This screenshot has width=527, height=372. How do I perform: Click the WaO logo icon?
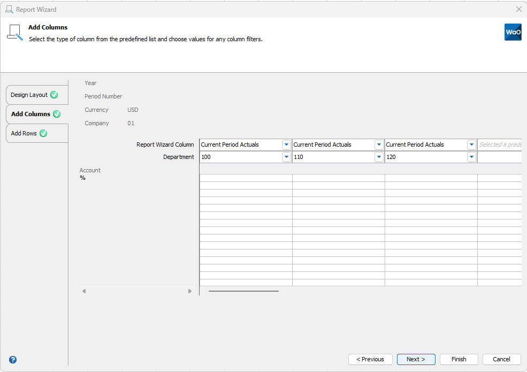(x=513, y=32)
